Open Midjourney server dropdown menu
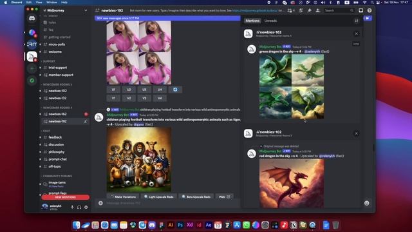The image size is (412, 232). coord(86,10)
